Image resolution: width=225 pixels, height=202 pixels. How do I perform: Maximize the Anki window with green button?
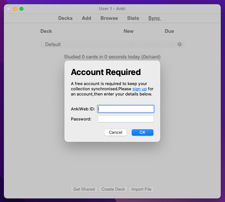click(21, 9)
